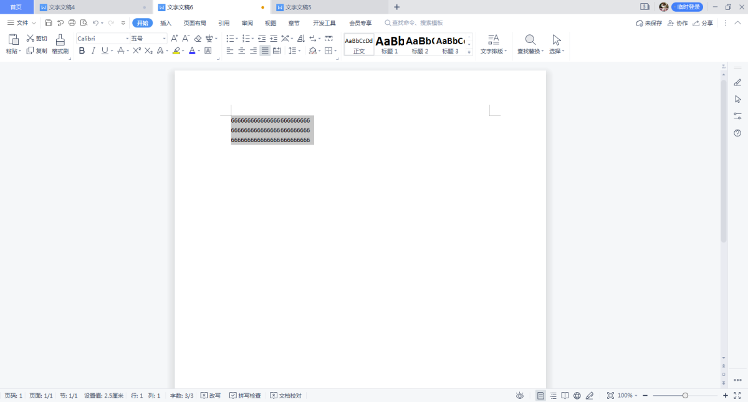
Task: Toggle 改写 overwrite mode in status bar
Action: pos(211,396)
